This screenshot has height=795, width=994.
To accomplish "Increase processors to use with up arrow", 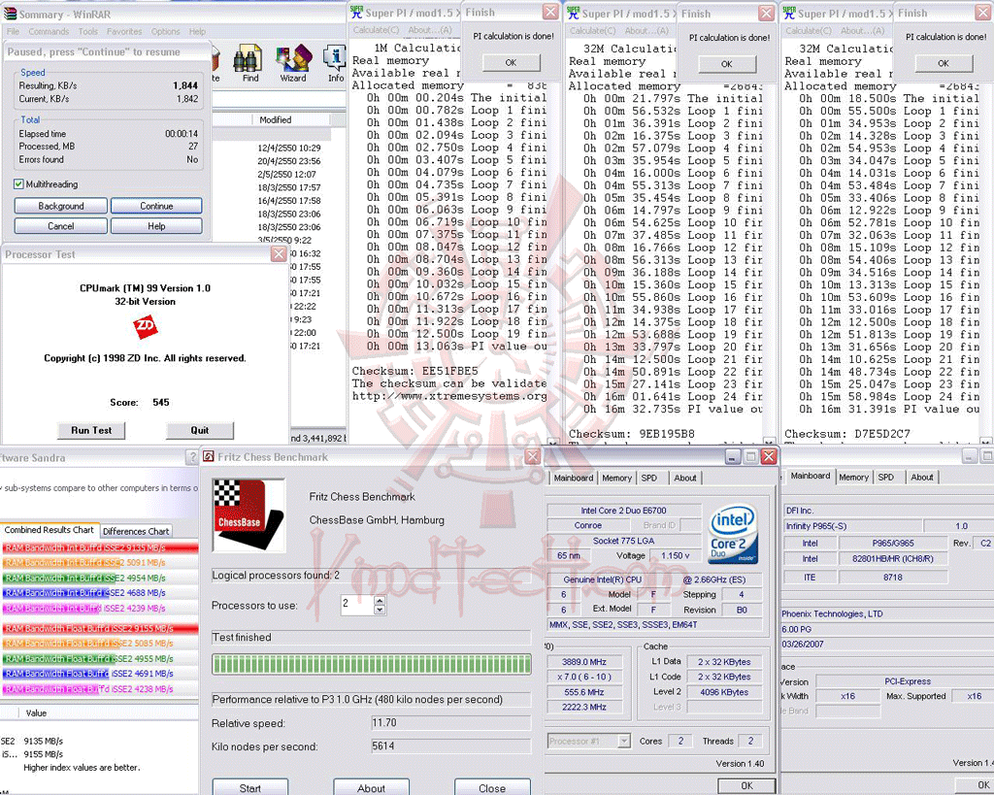I will pos(380,600).
